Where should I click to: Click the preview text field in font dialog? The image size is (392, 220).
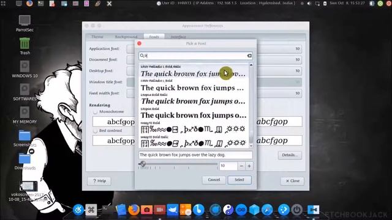coord(195,155)
